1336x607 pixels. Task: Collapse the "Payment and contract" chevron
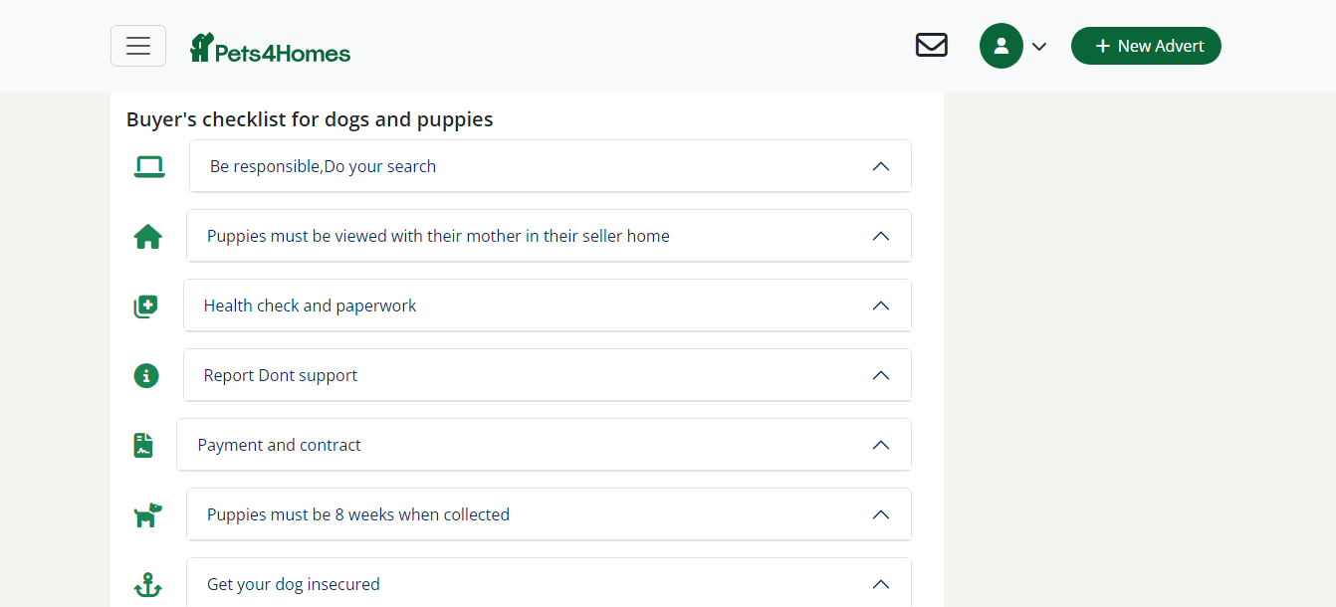[880, 445]
